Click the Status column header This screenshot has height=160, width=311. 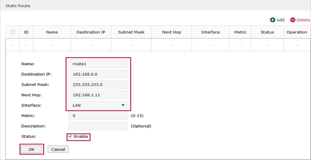pos(267,32)
